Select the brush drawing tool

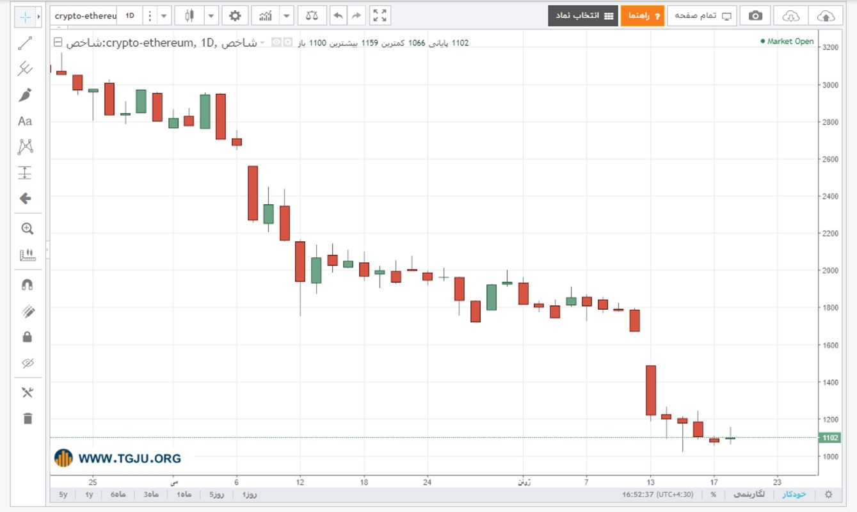click(25, 95)
